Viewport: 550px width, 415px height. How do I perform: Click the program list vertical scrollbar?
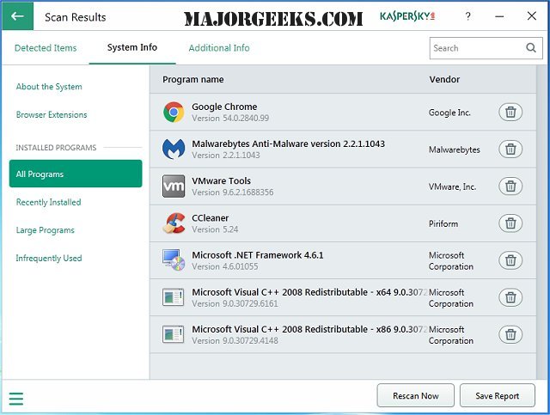coord(542,222)
